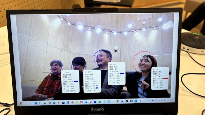Click the 'ID 585' label
The image size is (205, 115).
click(88, 72)
